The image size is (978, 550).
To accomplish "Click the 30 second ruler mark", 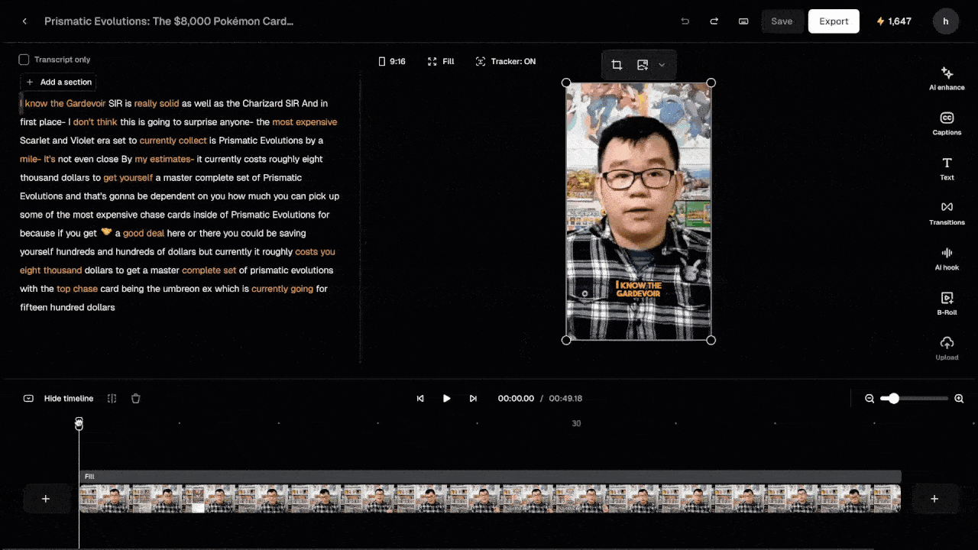I will click(576, 423).
